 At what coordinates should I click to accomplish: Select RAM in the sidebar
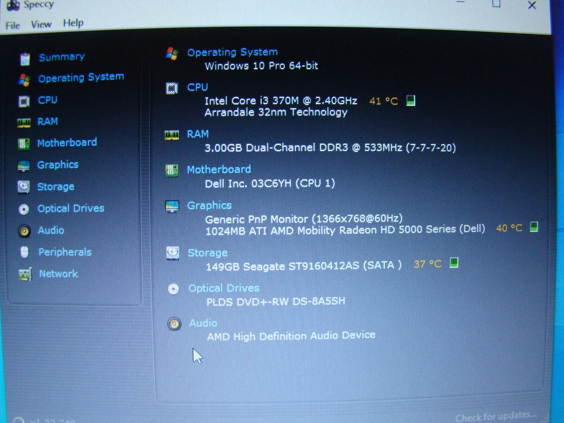coord(47,122)
